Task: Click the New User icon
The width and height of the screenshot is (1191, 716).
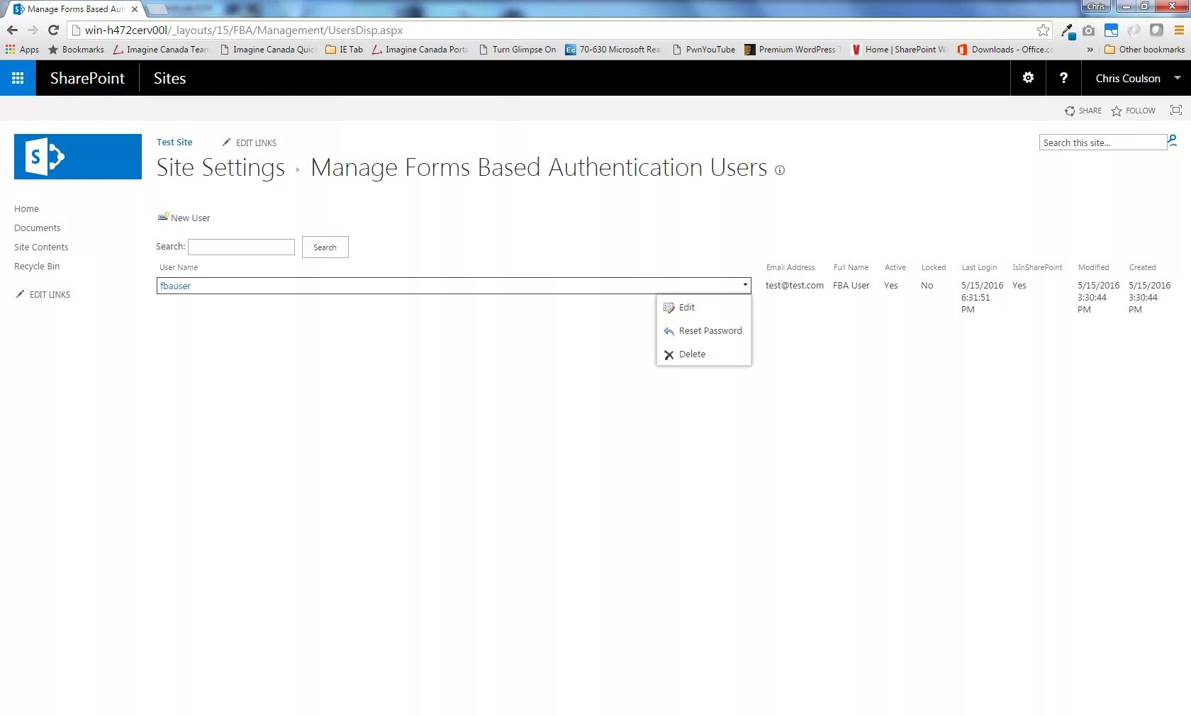Action: click(x=163, y=217)
